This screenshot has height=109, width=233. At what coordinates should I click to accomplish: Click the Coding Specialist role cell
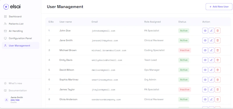coord(154,50)
